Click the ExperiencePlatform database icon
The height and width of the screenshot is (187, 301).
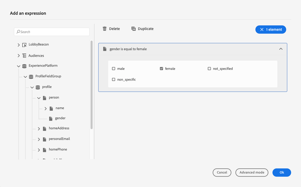pyautogui.click(x=24, y=66)
